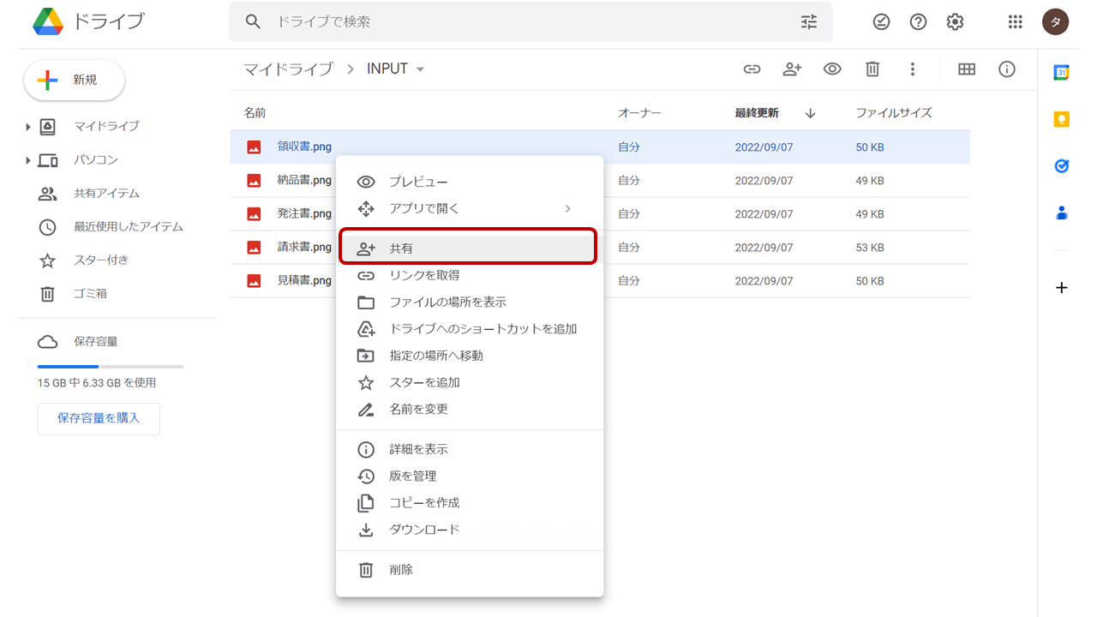The height and width of the screenshot is (617, 1097).
Task: Choose スターを追加 menu item
Action: coord(470,382)
